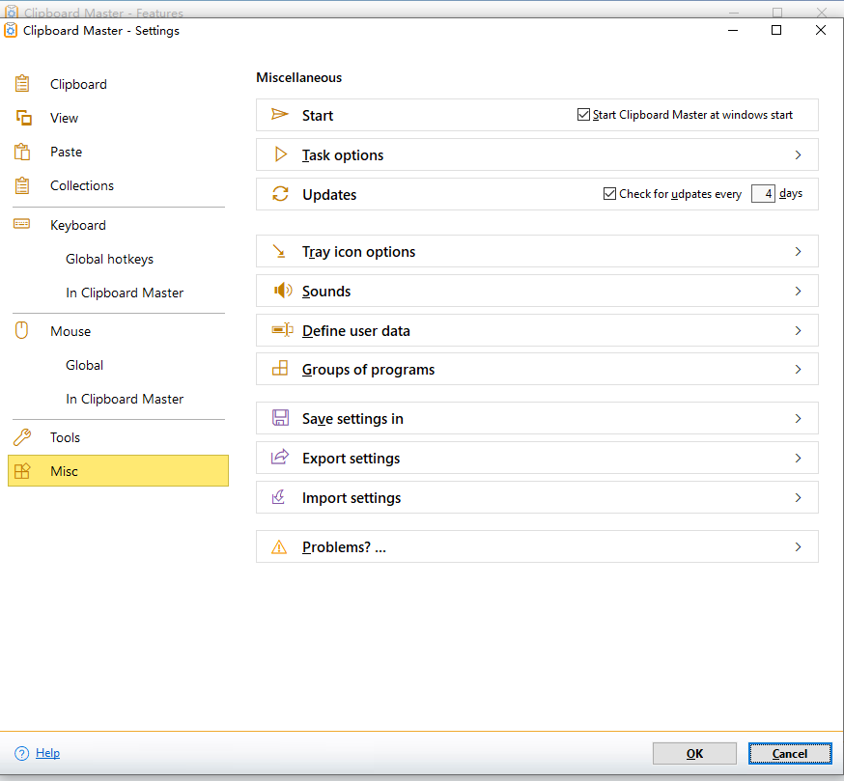
Task: Click the Save settings floppy disk icon
Action: point(280,418)
